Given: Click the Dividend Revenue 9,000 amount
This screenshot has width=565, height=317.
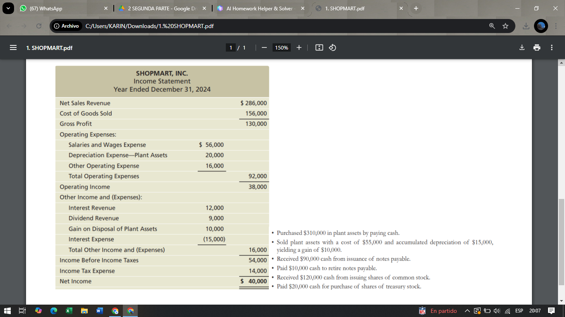Looking at the screenshot, I should coord(216,218).
